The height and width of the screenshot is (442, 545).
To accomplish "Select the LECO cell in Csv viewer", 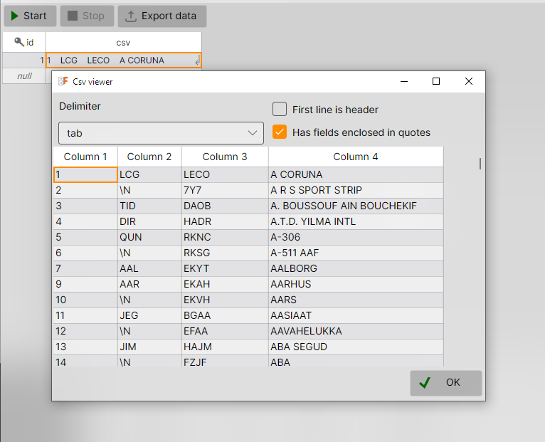I will click(x=225, y=174).
